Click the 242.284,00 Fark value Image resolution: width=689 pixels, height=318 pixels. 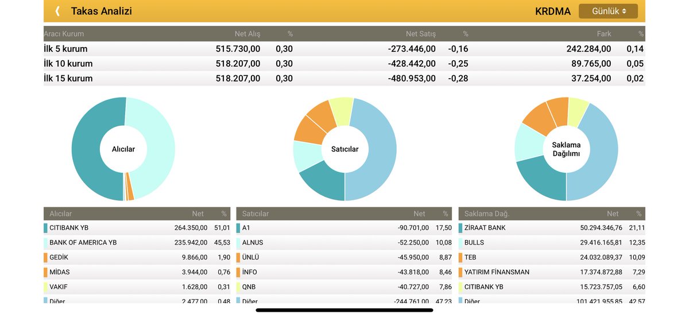[589, 49]
